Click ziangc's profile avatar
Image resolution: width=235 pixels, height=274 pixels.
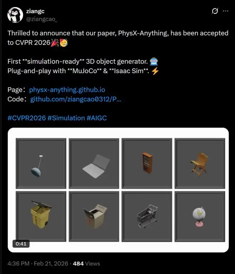click(15, 15)
